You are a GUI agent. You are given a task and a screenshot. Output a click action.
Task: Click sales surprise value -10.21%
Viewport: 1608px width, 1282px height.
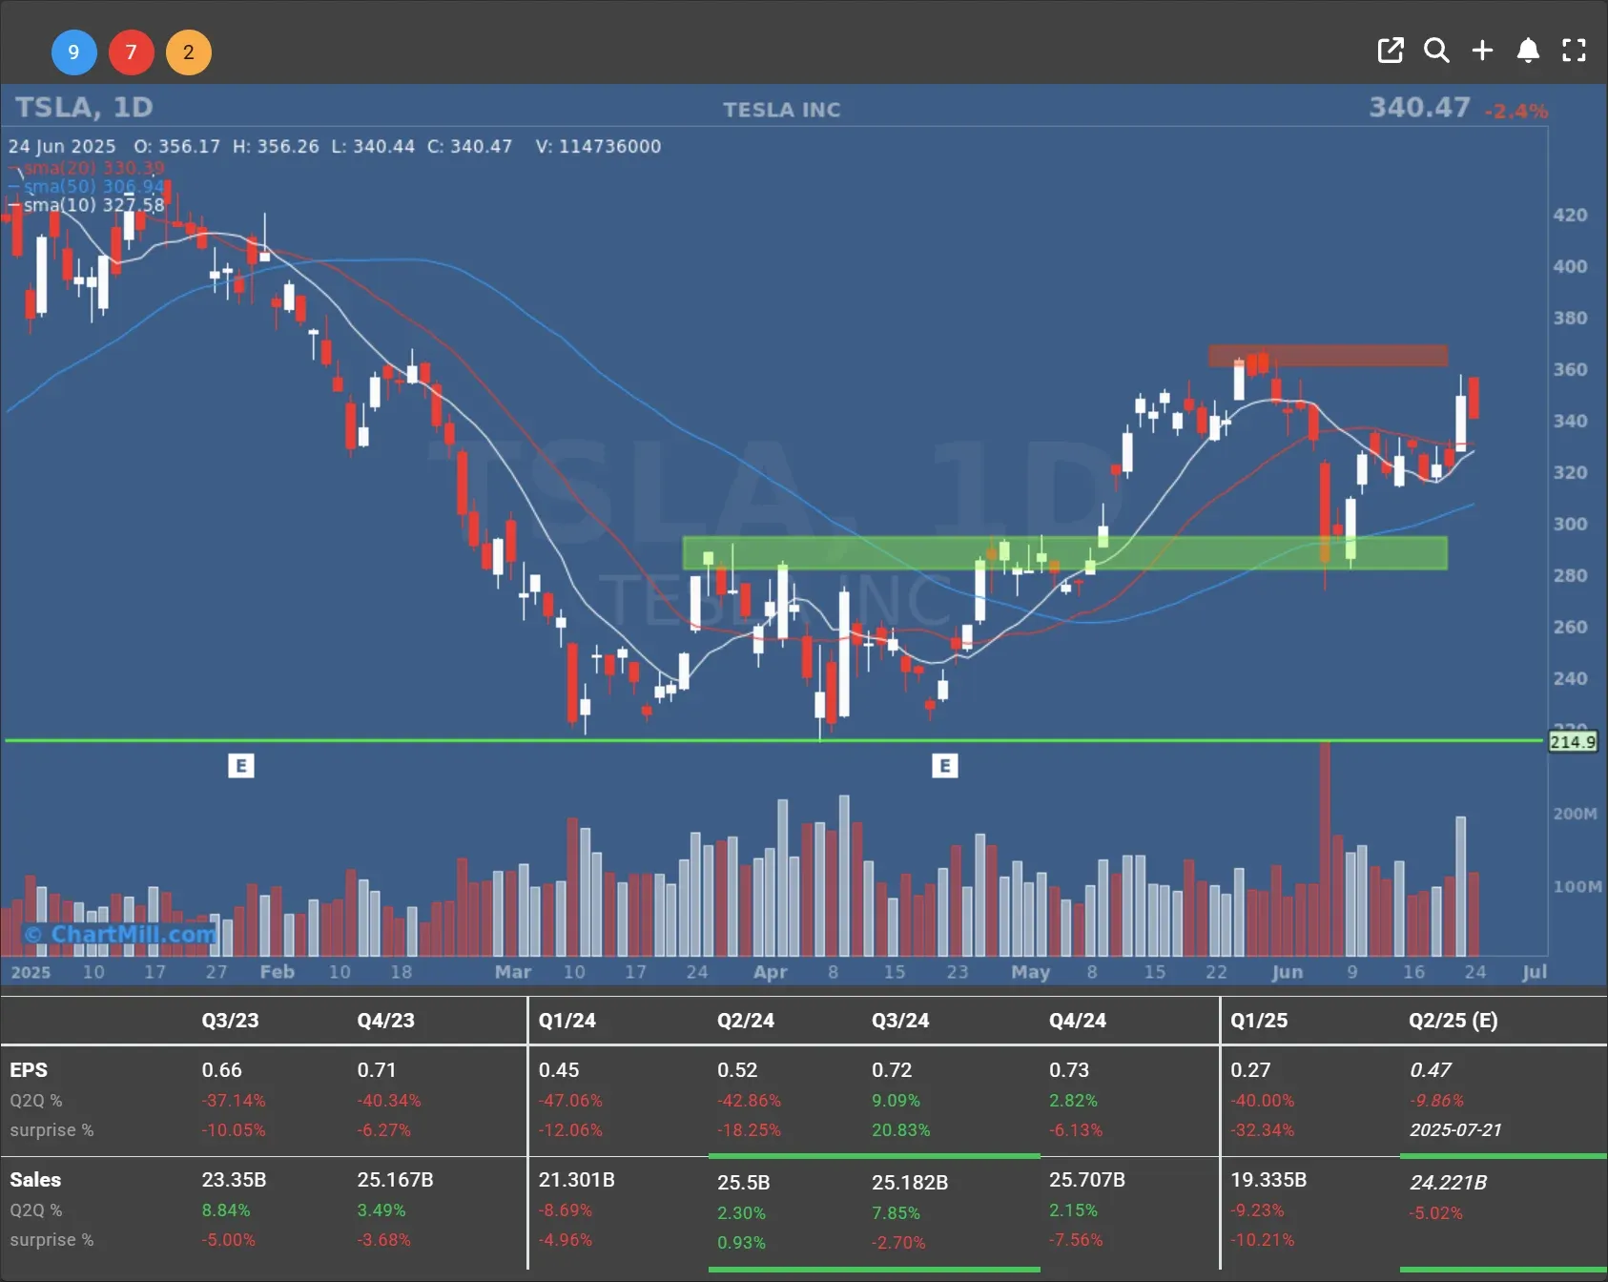point(1262,1240)
